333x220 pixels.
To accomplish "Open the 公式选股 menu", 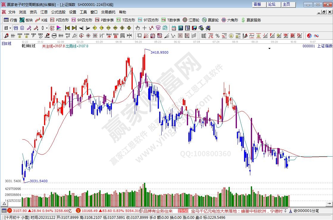I will coord(58,12).
